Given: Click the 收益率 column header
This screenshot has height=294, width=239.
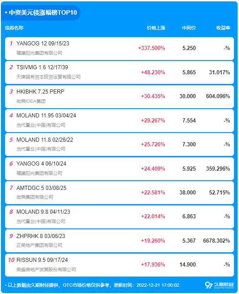Looking at the screenshot, I should coord(223,28).
